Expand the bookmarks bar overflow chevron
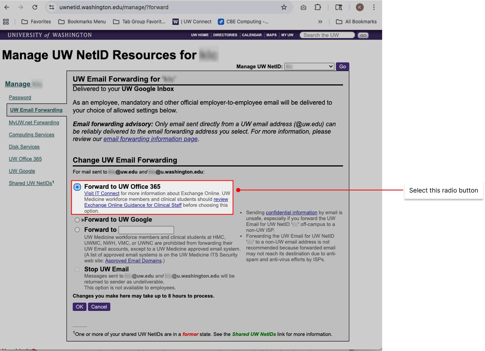 tap(320, 22)
